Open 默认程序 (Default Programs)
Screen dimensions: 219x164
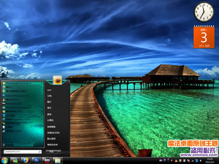click(51, 139)
